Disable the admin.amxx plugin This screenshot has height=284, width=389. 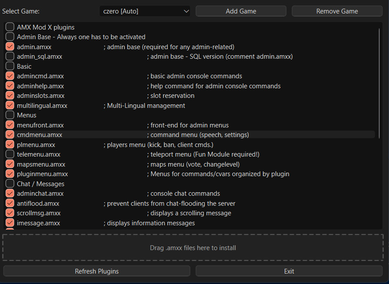coord(10,47)
